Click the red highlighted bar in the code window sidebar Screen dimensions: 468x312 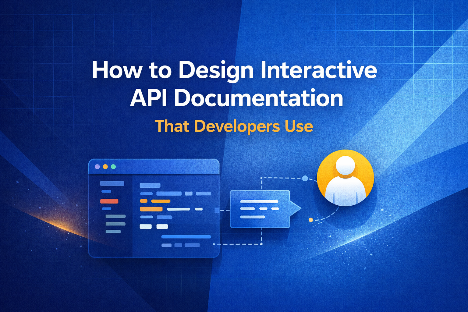pyautogui.click(x=109, y=201)
